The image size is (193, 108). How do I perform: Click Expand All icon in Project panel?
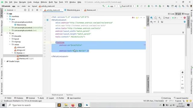click(x=29, y=10)
